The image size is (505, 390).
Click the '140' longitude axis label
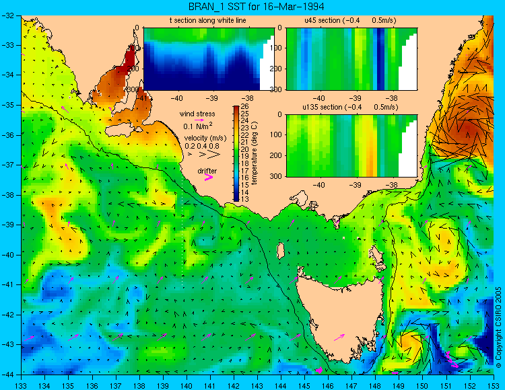click(x=187, y=385)
